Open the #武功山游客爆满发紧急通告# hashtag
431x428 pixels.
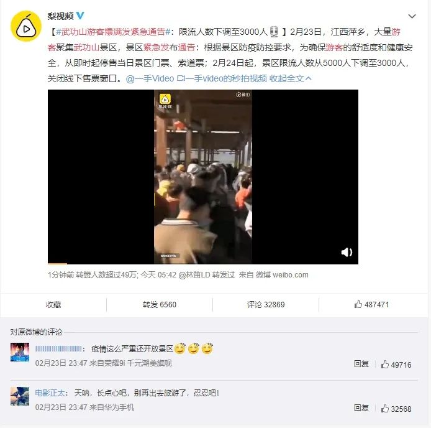pyautogui.click(x=113, y=32)
